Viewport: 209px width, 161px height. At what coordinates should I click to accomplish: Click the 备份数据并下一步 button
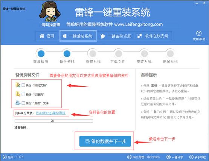tap(105, 141)
